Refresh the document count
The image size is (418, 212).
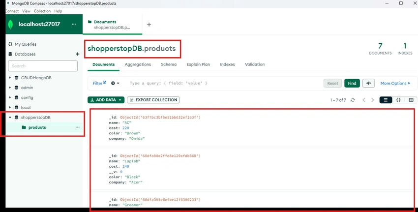click(x=353, y=100)
